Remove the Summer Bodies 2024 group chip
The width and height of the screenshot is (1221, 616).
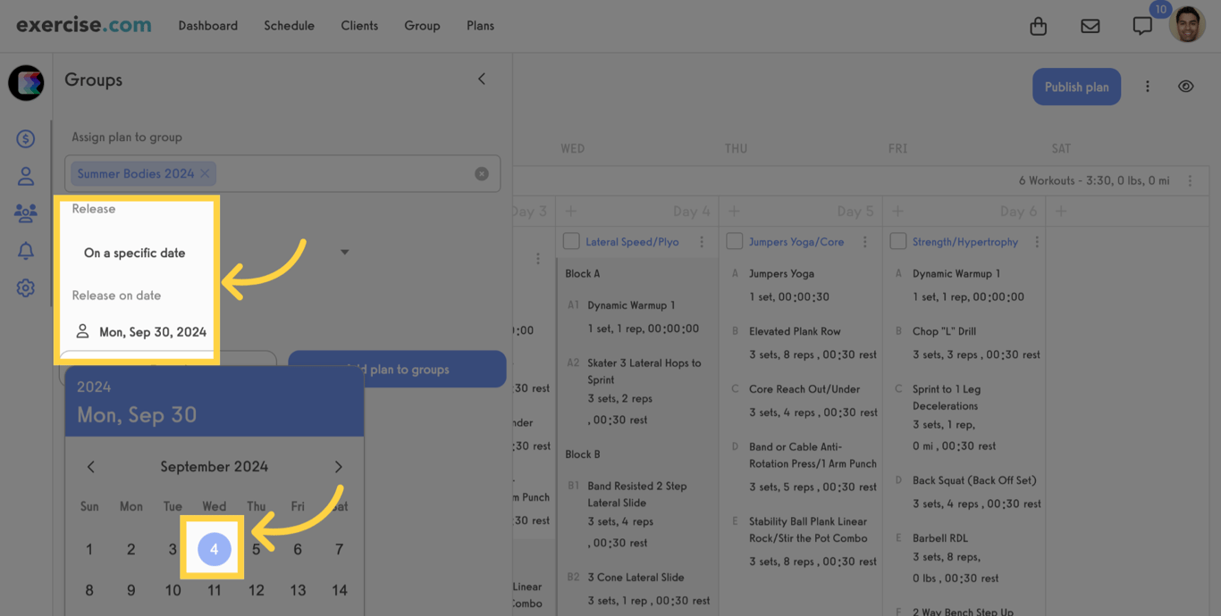coord(204,173)
